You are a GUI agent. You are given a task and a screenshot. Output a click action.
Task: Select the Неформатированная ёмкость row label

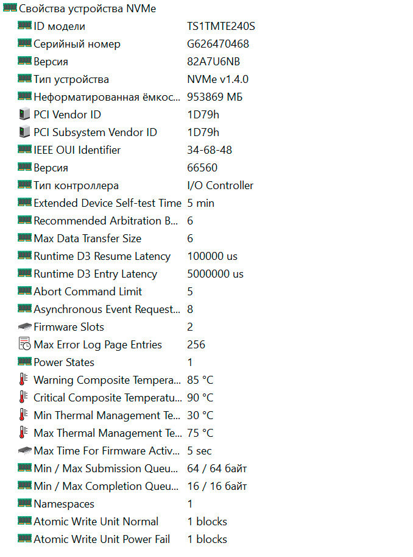[107, 97]
